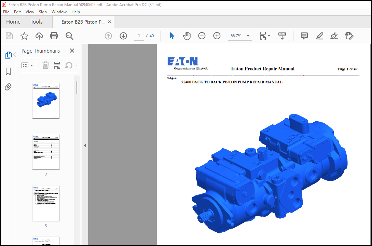This screenshot has width=372, height=246.
Task: Select page 3 thumbnail
Action: [46, 203]
